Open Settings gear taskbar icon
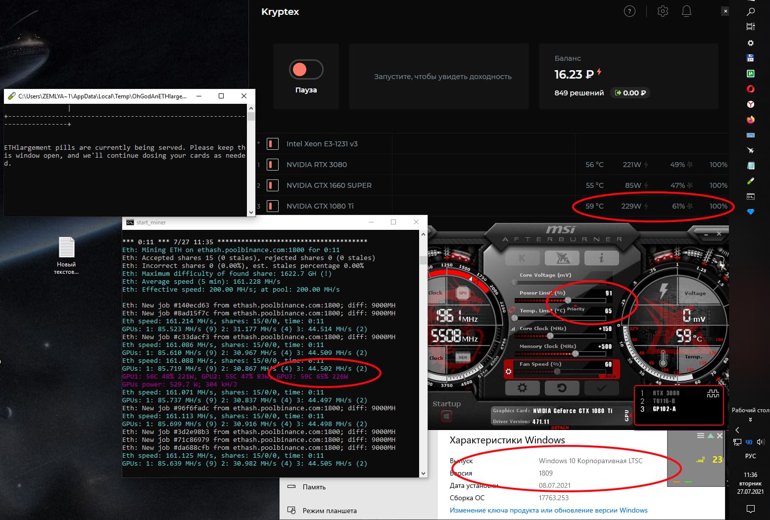The height and width of the screenshot is (520, 770). (751, 43)
